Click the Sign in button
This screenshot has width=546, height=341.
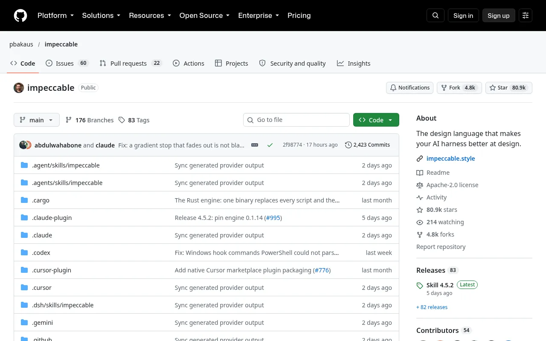click(x=463, y=15)
